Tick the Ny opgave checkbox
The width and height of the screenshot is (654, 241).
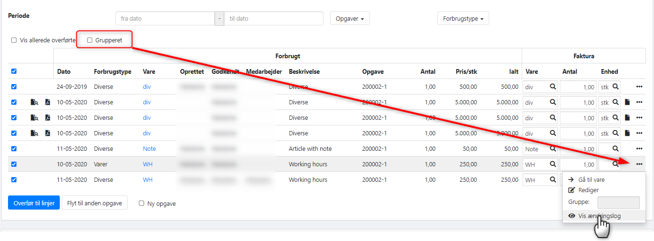(142, 203)
